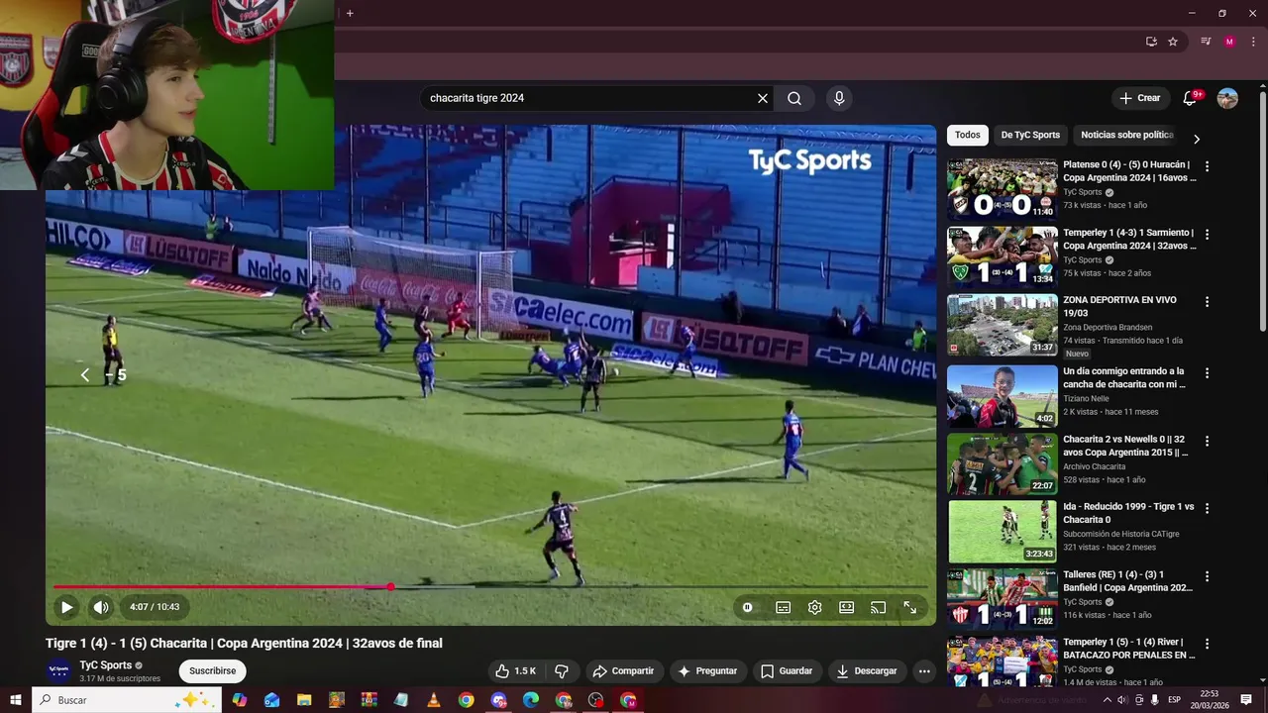
Task: Click the Preguntar button
Action: click(x=707, y=670)
